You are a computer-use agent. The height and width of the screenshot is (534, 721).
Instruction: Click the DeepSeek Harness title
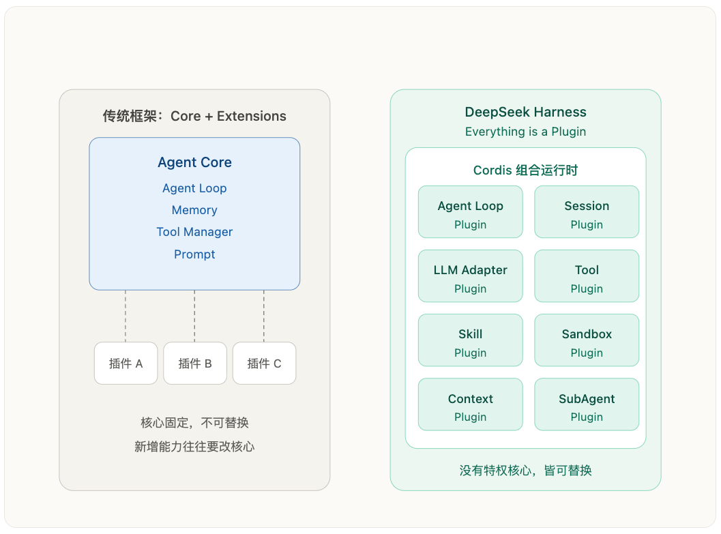[526, 112]
